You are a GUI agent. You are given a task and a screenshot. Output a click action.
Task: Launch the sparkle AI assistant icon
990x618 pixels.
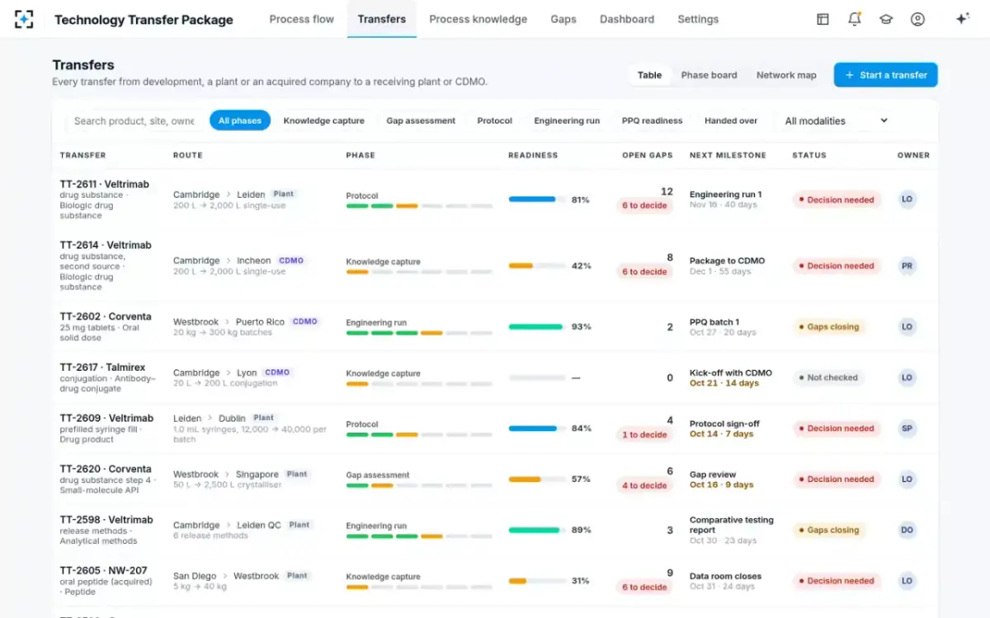(x=962, y=19)
